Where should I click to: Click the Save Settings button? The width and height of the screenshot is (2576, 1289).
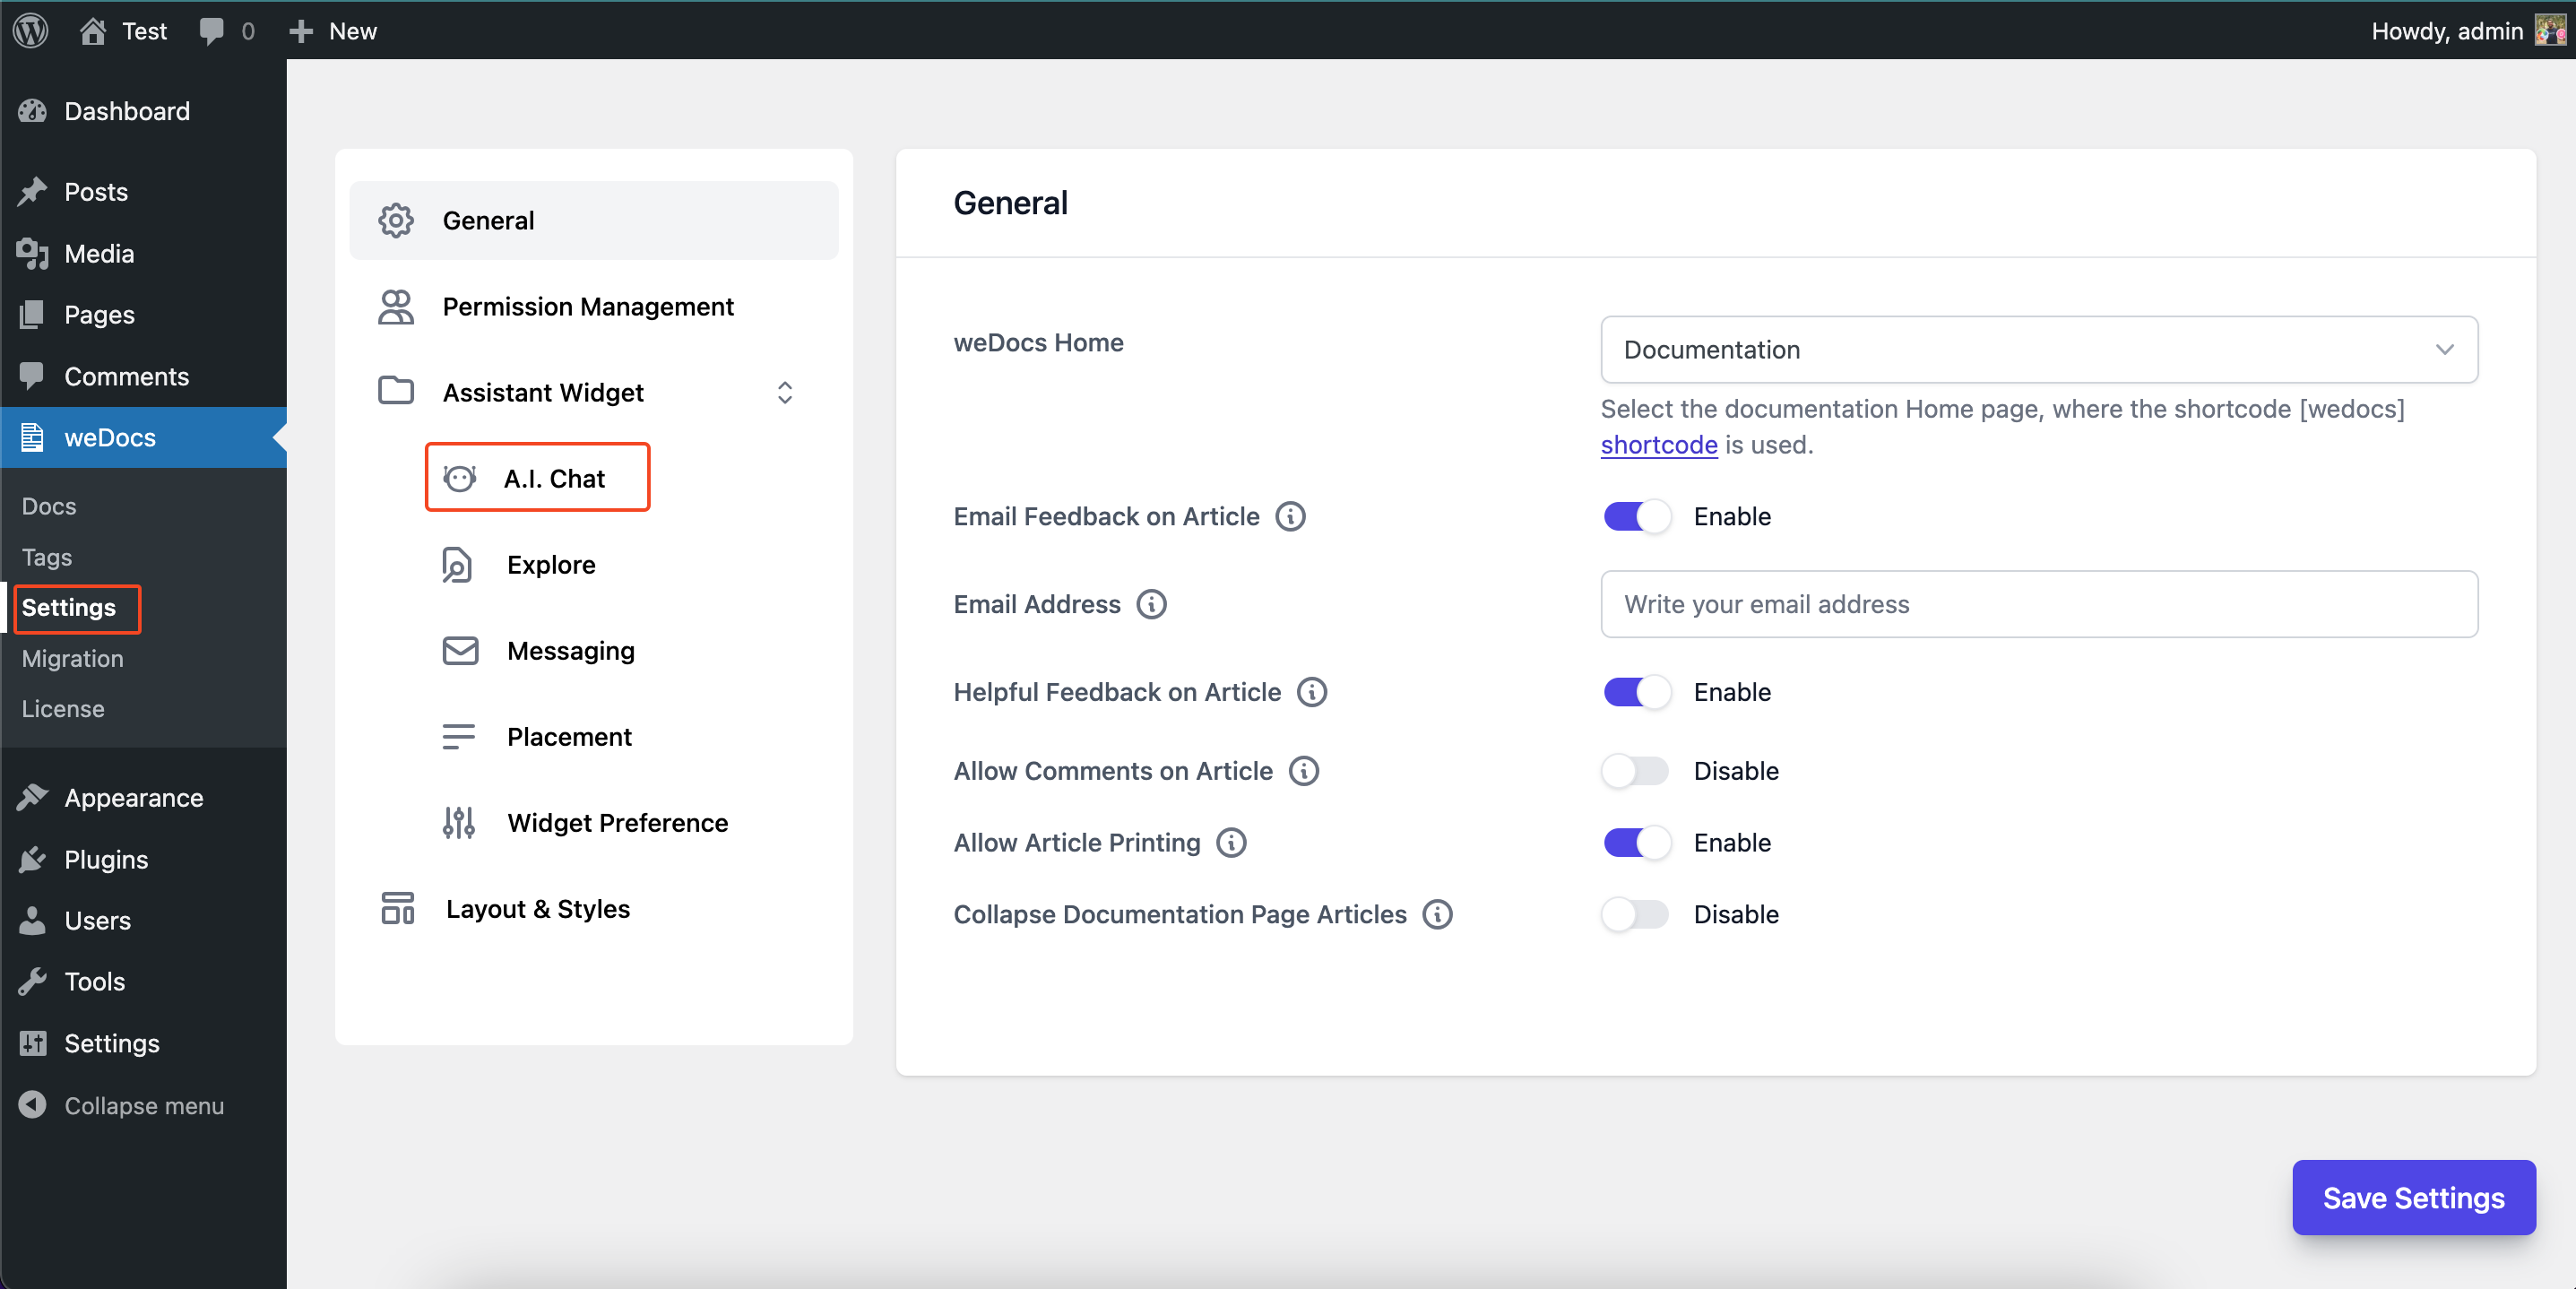point(2414,1198)
